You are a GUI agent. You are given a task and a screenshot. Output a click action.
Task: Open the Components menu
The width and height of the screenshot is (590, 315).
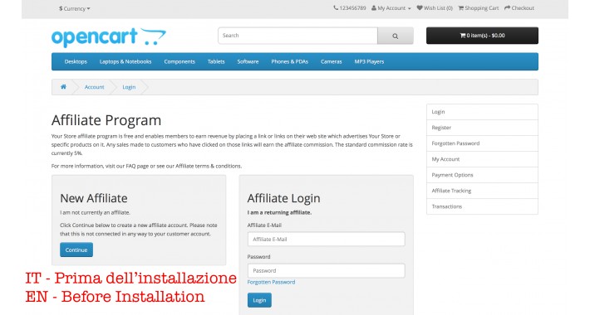tap(179, 61)
